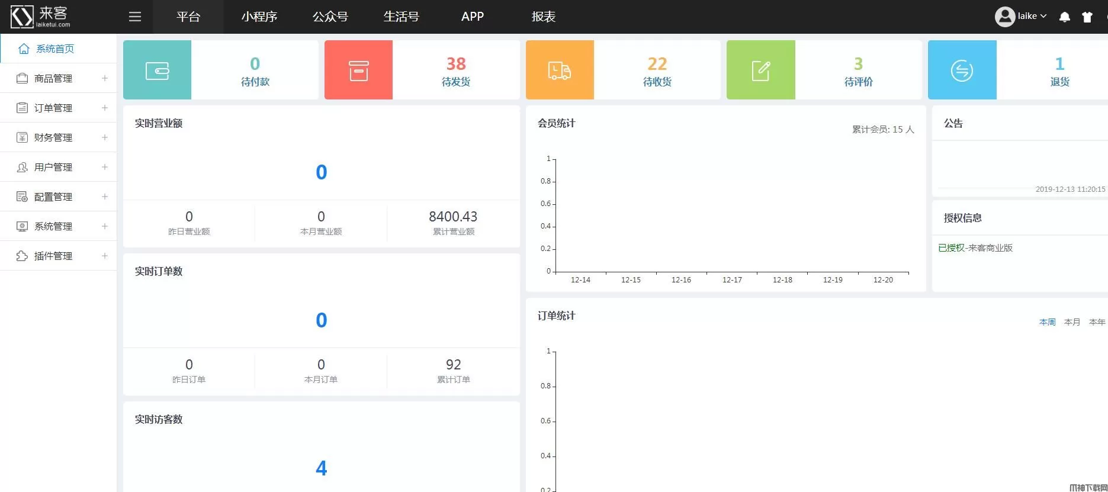Click the wallet icon for 待付款
Viewport: 1108px width, 492px height.
(x=157, y=70)
